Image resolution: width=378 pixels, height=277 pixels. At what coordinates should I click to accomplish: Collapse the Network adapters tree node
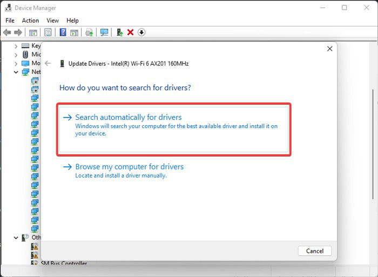16,72
